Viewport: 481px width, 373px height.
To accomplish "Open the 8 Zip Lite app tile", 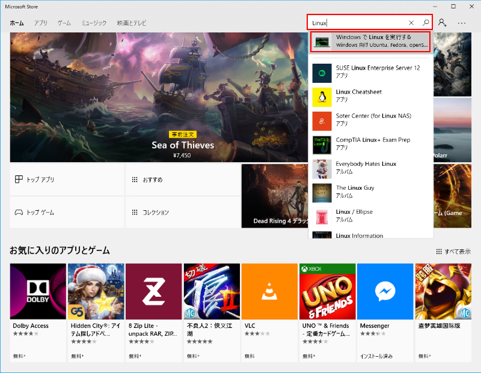I will click(x=154, y=312).
